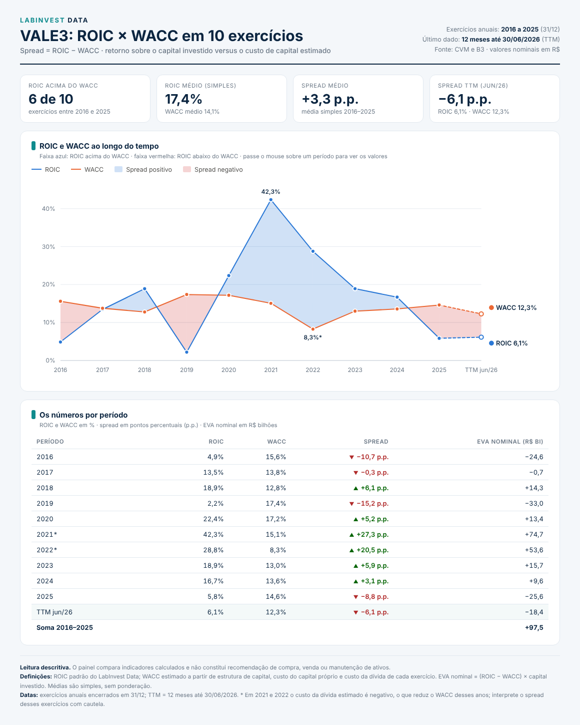The image size is (580, 725).
Task: Click the 17,4% value in the ROIC MÉDIO card
Action: point(183,99)
